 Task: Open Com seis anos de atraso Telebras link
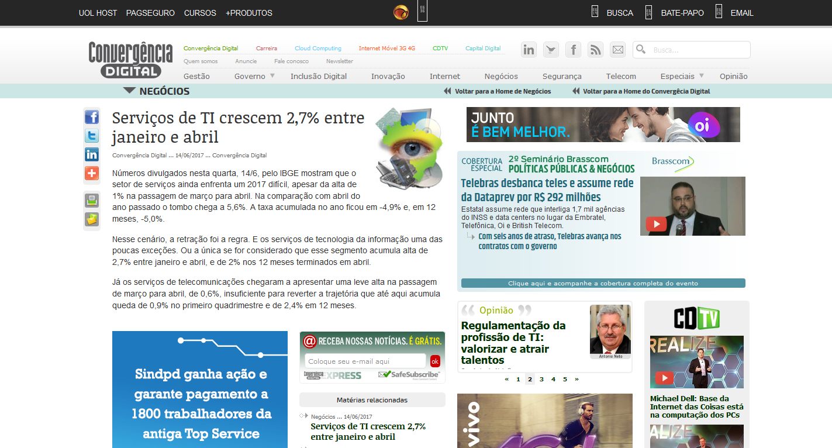point(550,242)
